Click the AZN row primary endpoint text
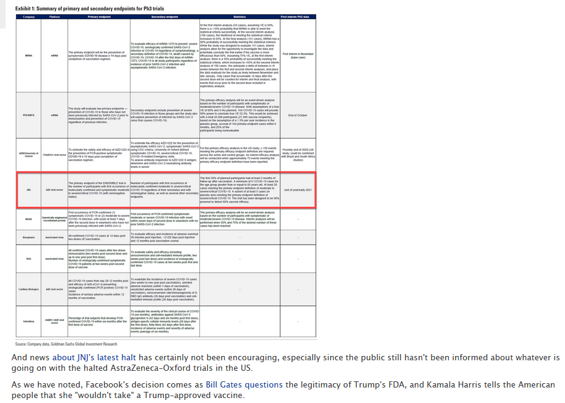 click(x=99, y=155)
